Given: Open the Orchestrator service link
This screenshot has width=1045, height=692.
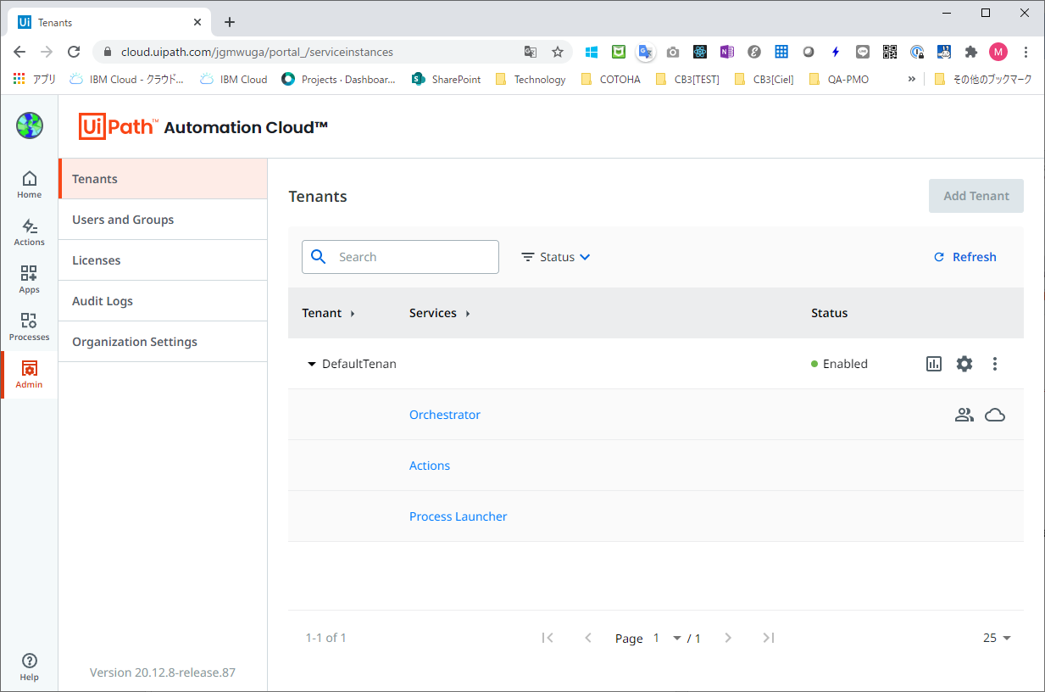Looking at the screenshot, I should tap(445, 415).
